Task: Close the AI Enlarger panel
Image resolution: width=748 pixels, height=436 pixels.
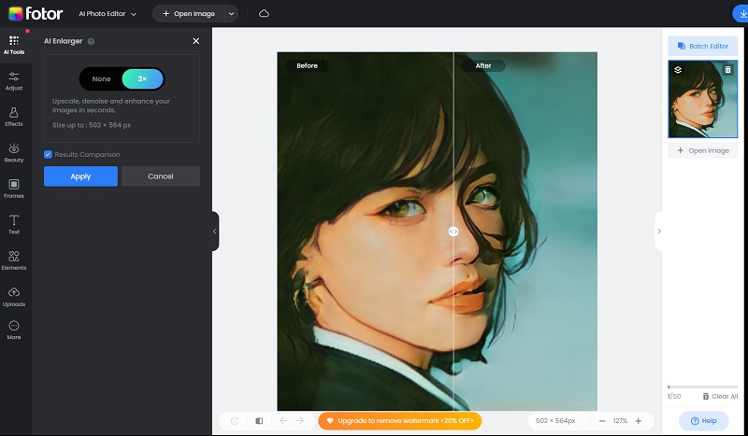Action: (196, 41)
